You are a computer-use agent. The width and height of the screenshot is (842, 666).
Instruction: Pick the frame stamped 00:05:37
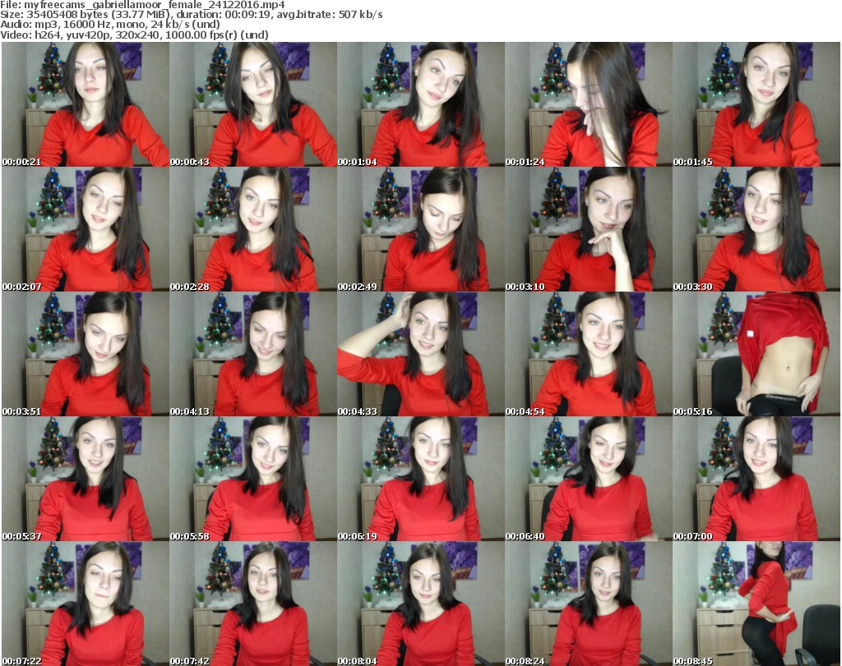[86, 479]
